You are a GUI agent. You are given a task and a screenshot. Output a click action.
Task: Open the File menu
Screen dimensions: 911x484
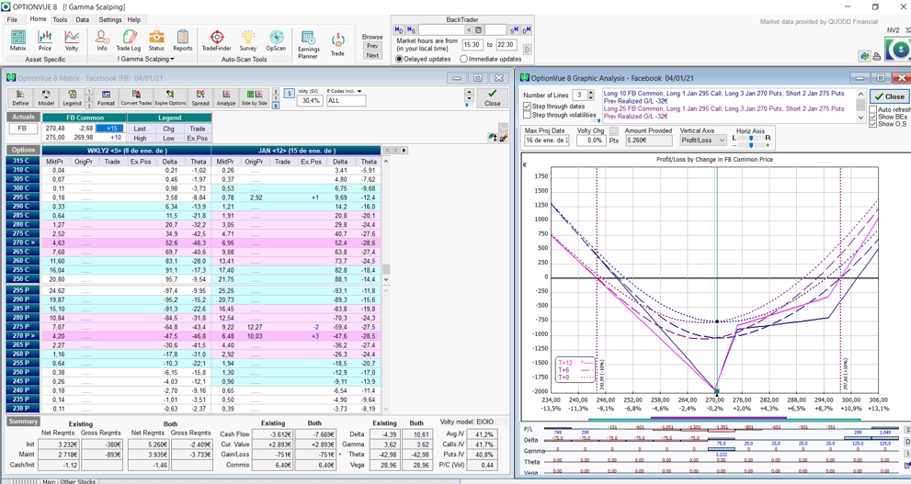point(12,19)
